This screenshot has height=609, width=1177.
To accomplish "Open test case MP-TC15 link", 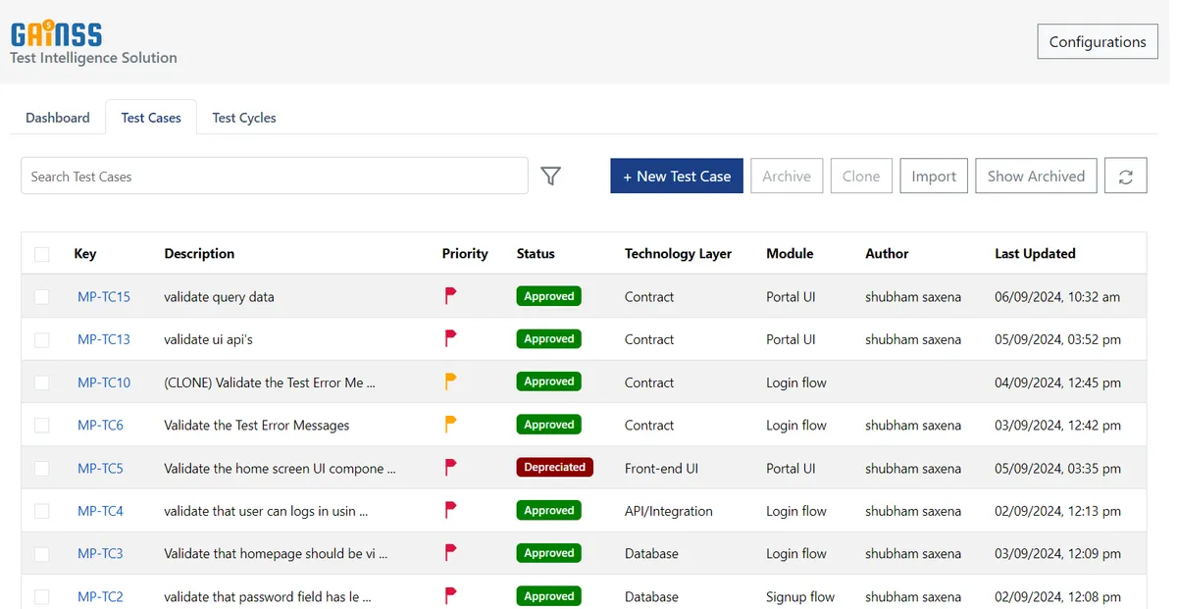I will (x=104, y=296).
